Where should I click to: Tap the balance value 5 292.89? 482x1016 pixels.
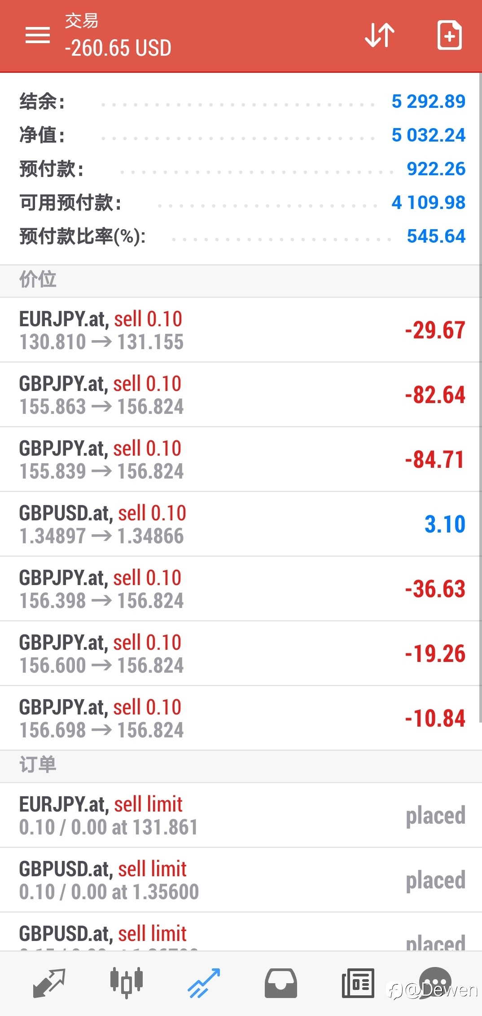click(x=428, y=101)
